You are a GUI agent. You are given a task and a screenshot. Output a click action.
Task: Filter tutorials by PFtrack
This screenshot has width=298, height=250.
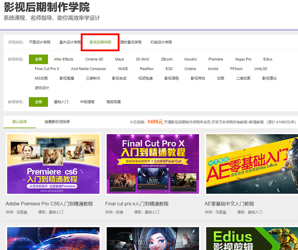point(236,69)
